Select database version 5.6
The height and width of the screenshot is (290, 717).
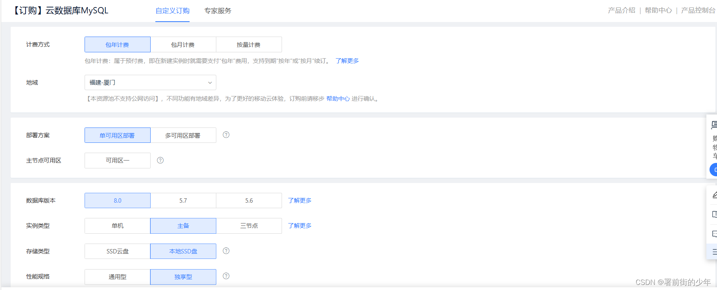click(249, 201)
